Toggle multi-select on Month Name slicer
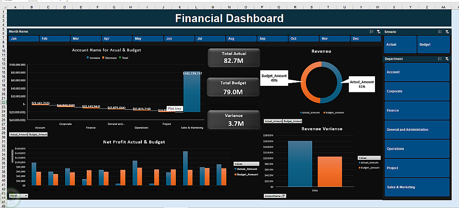The width and height of the screenshot is (459, 208). click(x=372, y=32)
